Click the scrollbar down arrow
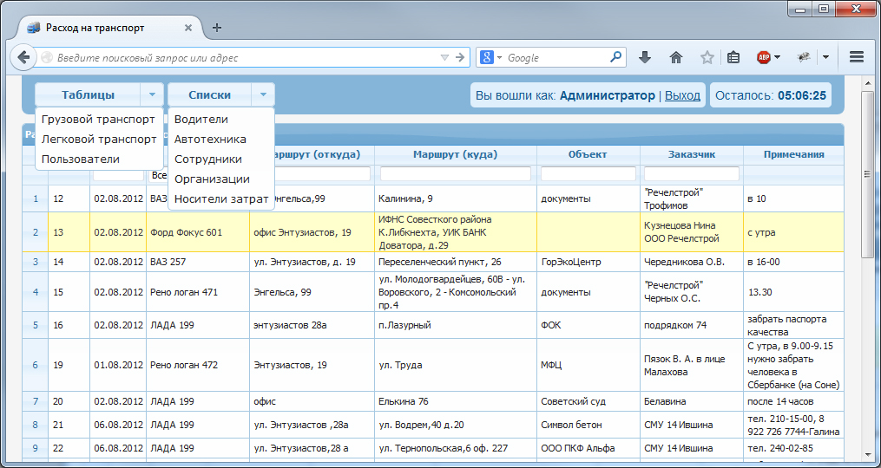 click(867, 455)
